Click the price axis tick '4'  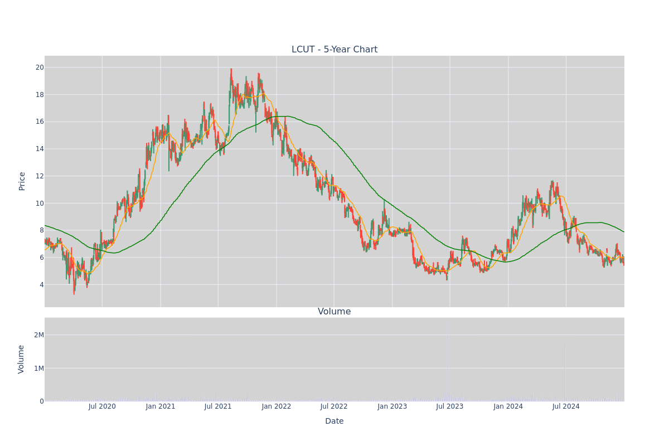tap(42, 285)
